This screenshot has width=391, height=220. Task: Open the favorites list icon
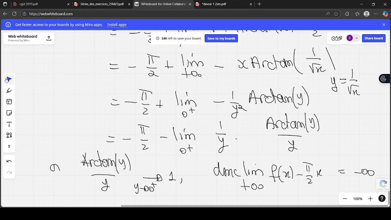point(357,14)
